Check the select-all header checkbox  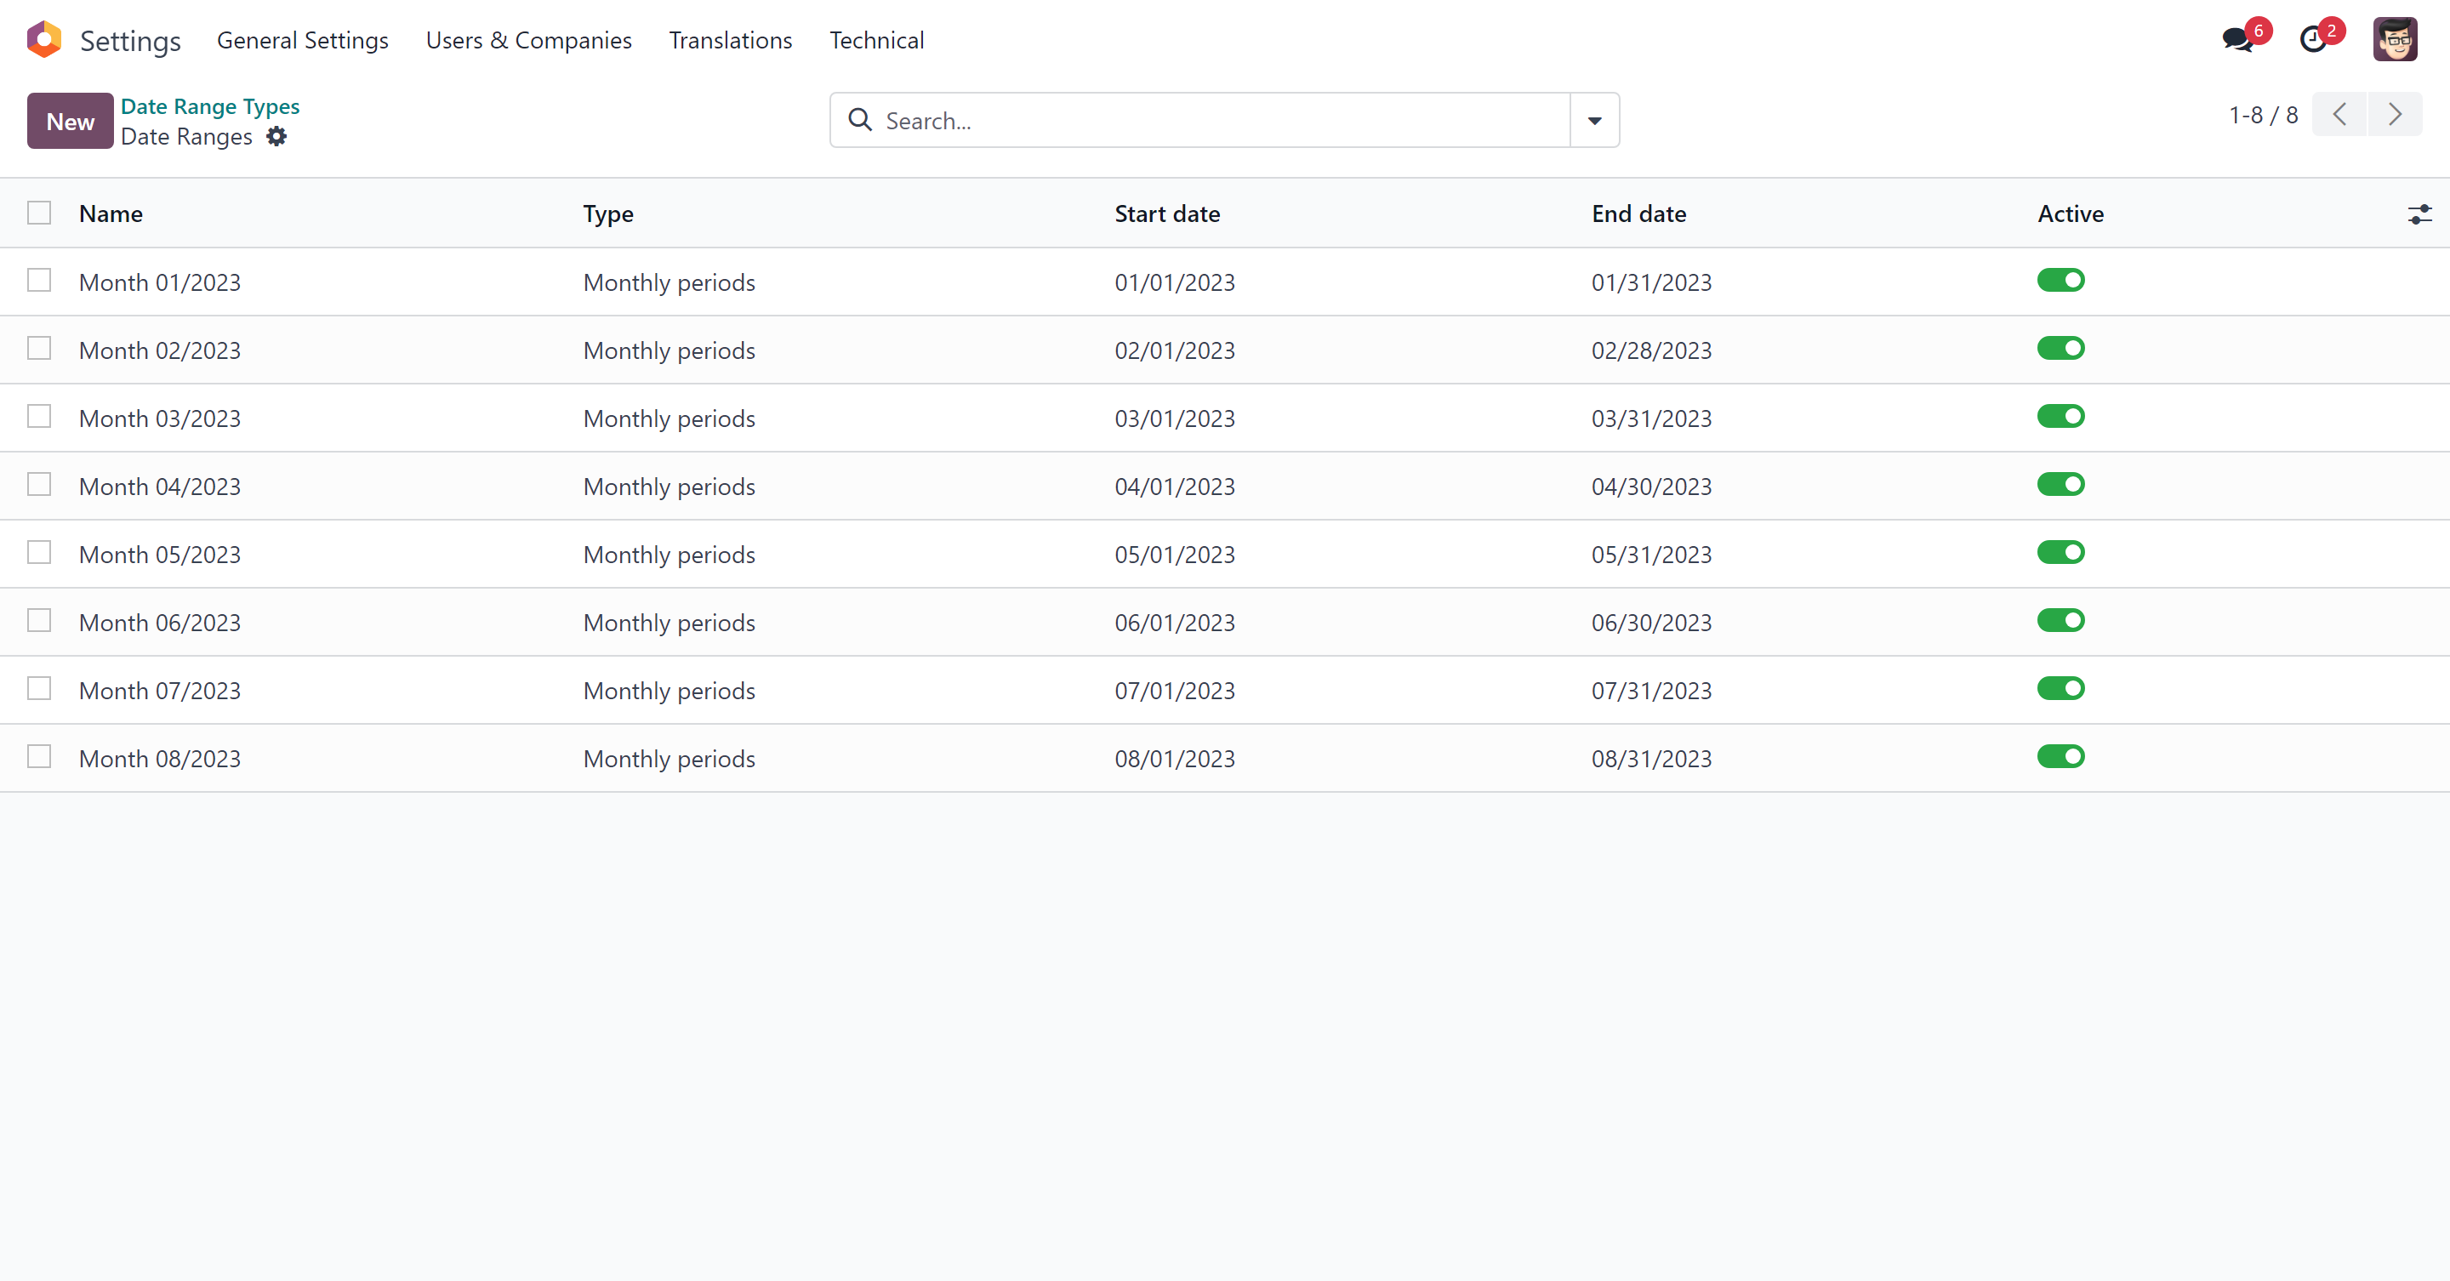click(x=39, y=213)
